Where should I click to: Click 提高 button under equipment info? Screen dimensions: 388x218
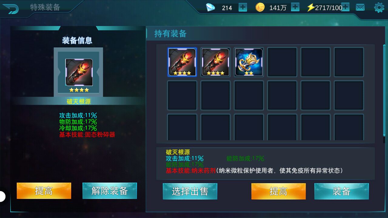[44, 191]
